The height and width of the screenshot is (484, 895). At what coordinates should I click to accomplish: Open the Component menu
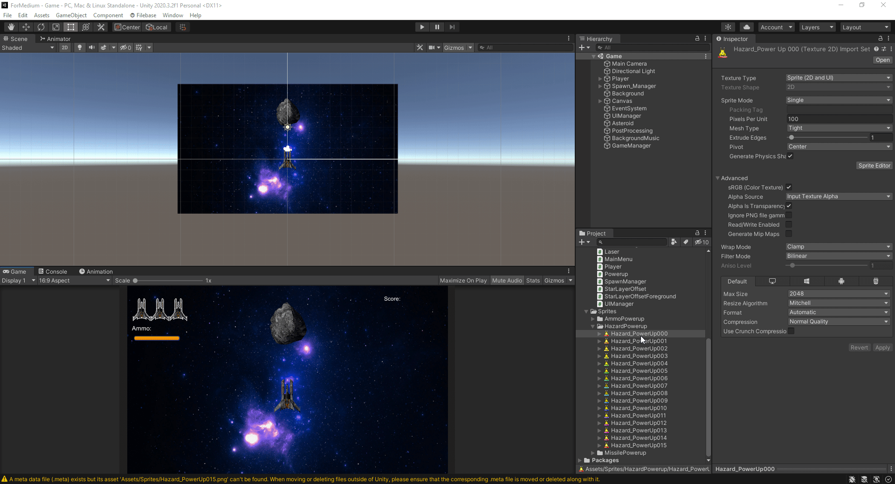(108, 15)
